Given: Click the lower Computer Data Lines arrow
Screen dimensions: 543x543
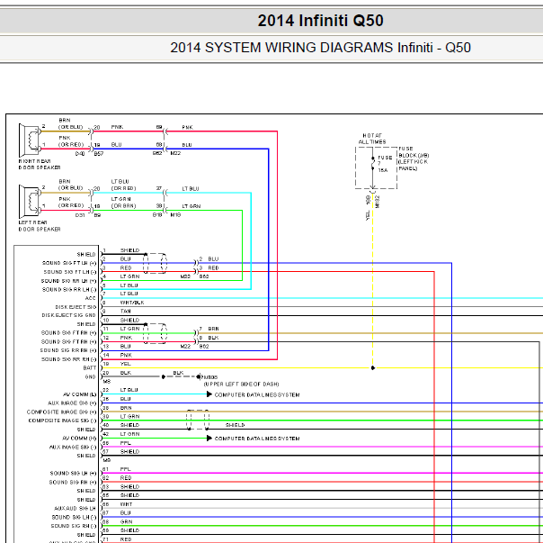Looking at the screenshot, I should coord(209,439).
